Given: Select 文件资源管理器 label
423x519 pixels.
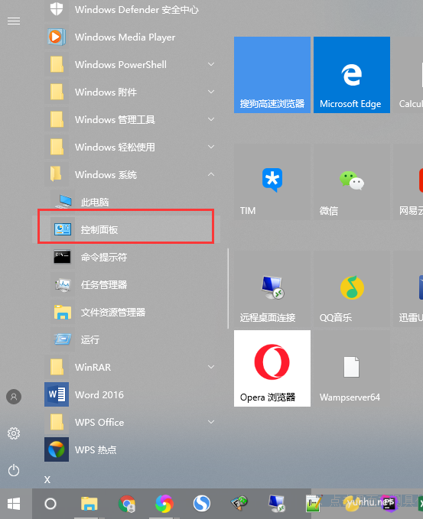Looking at the screenshot, I should pos(113,312).
